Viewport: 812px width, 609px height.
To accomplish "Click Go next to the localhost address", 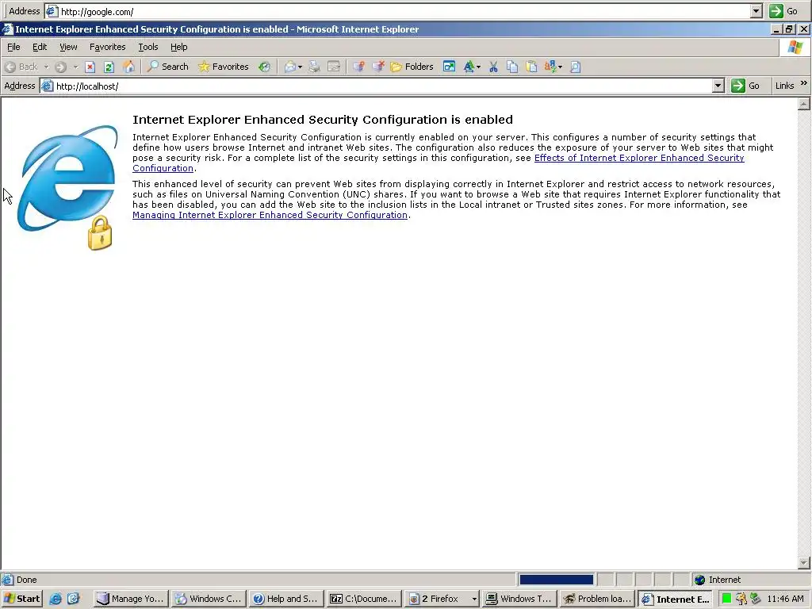I will [x=745, y=86].
